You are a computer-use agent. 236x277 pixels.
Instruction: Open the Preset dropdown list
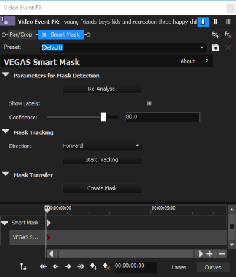pos(202,47)
